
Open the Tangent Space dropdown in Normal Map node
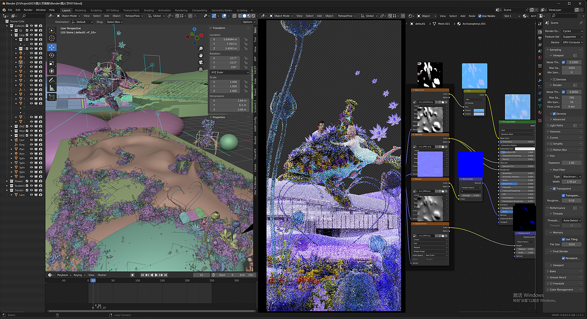[x=471, y=187]
